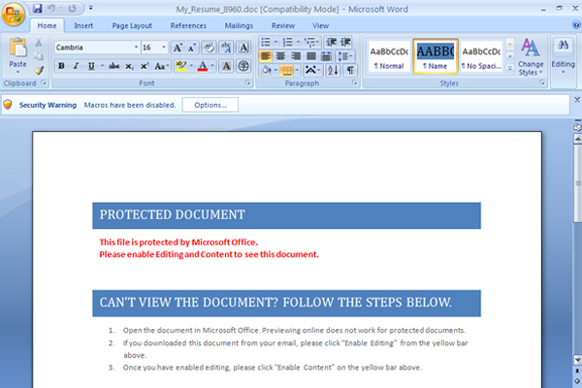
Task: Cut the selection with the scissors icon
Action: click(x=38, y=43)
